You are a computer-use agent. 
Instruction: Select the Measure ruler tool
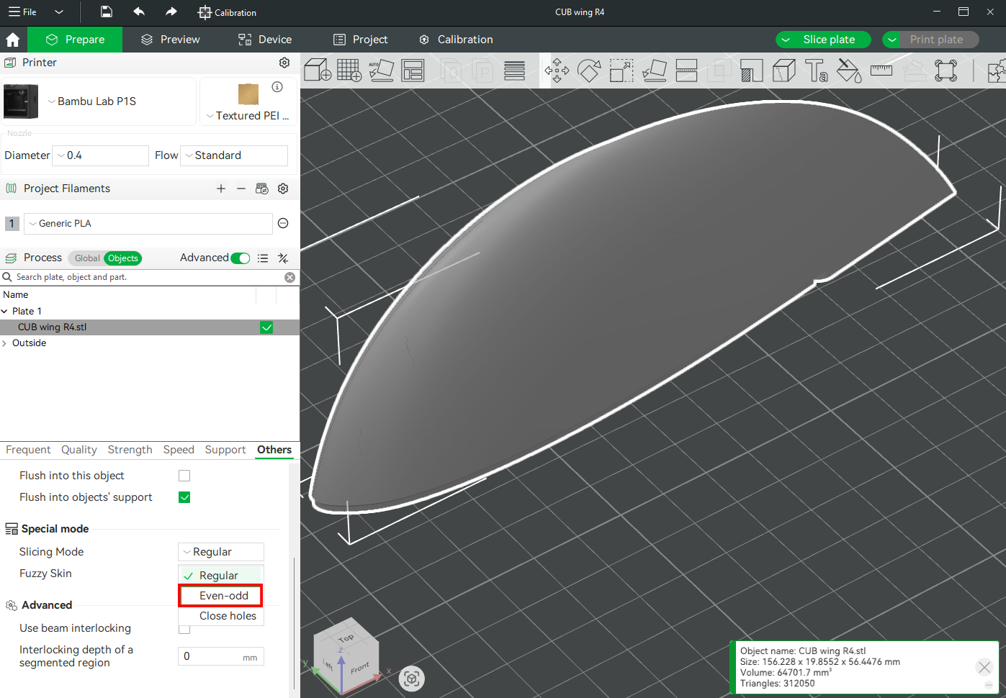coord(881,71)
